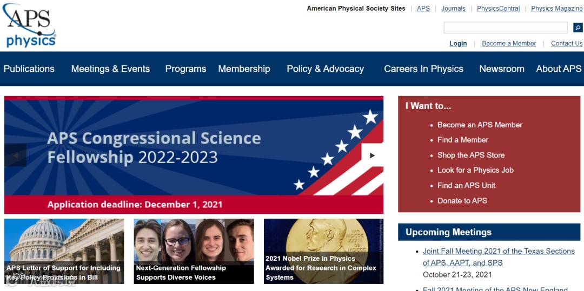
Task: Advance to next carousel slide arrow
Action: tap(372, 155)
